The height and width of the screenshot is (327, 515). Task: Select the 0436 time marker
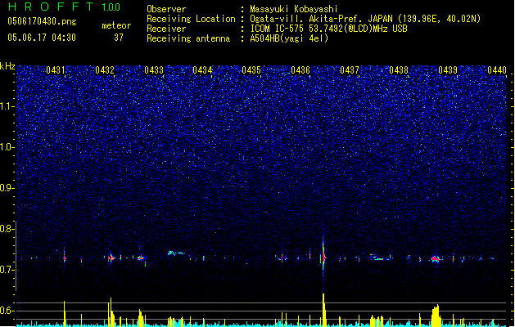(x=300, y=70)
